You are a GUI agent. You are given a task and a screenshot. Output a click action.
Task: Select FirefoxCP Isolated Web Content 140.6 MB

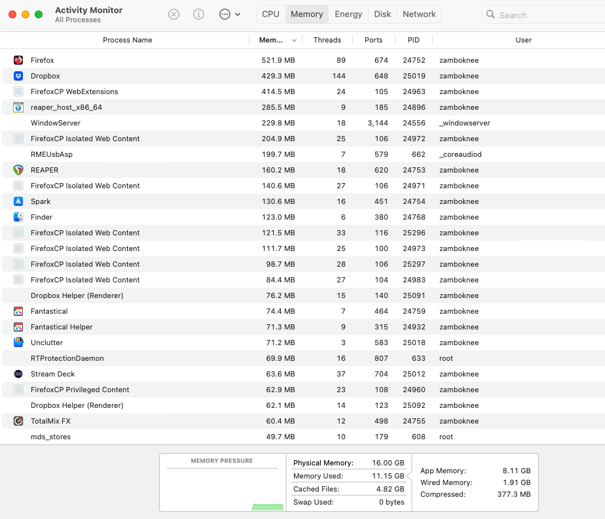tap(303, 186)
